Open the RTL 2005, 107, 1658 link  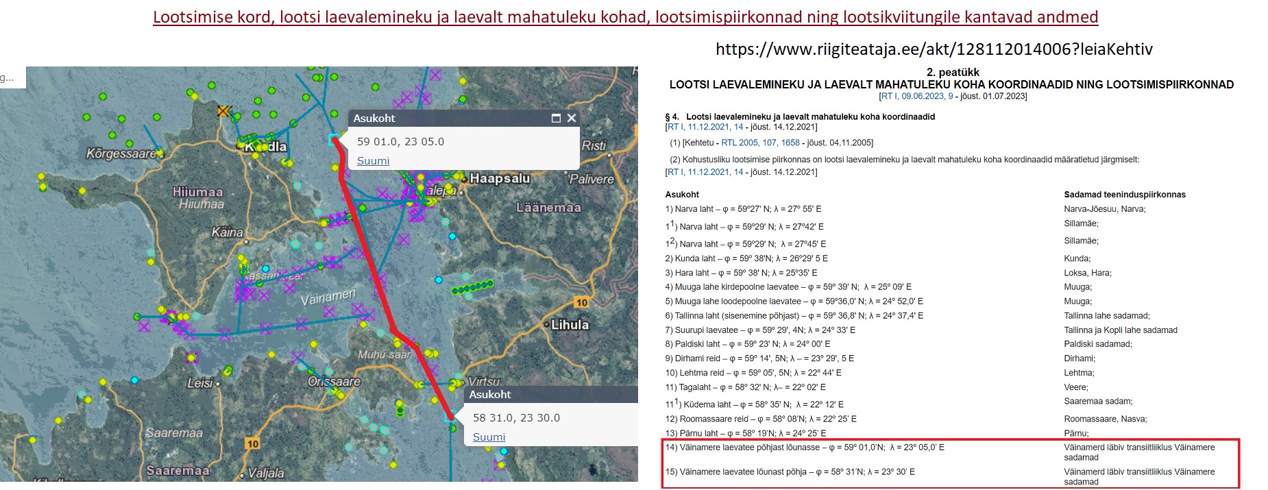point(760,143)
